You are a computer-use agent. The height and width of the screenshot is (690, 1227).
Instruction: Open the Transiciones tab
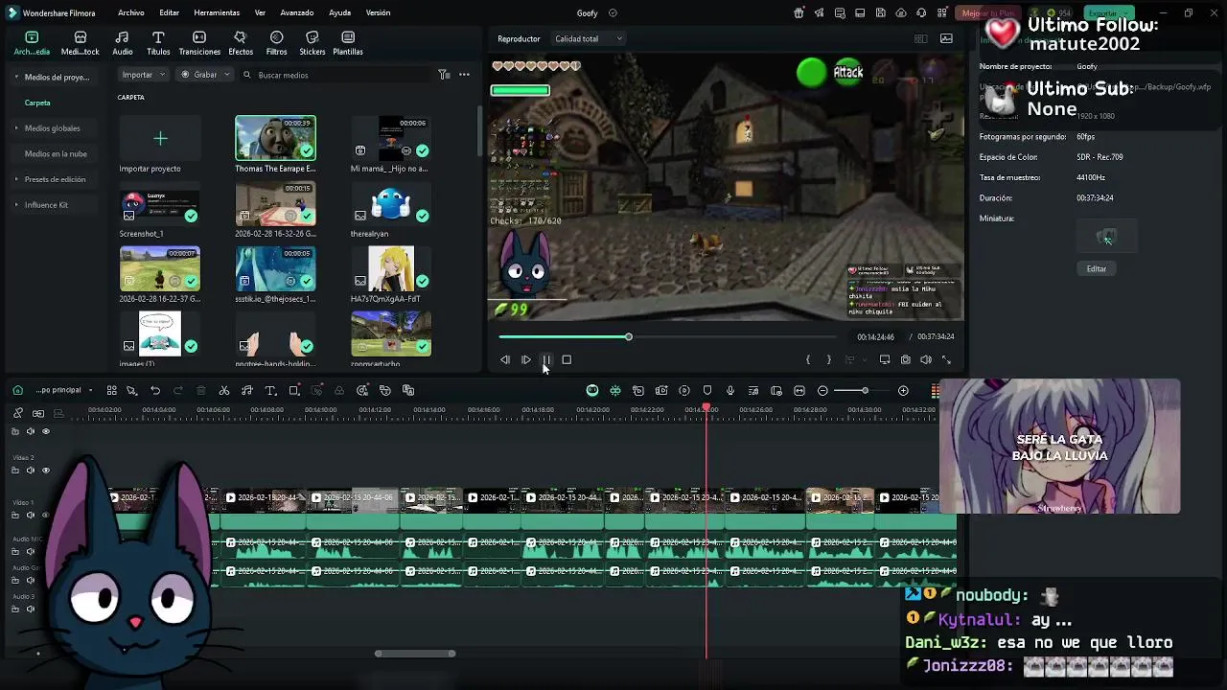(x=199, y=43)
